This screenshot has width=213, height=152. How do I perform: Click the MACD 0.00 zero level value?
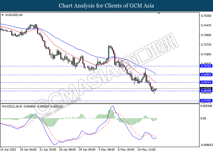click(x=203, y=119)
